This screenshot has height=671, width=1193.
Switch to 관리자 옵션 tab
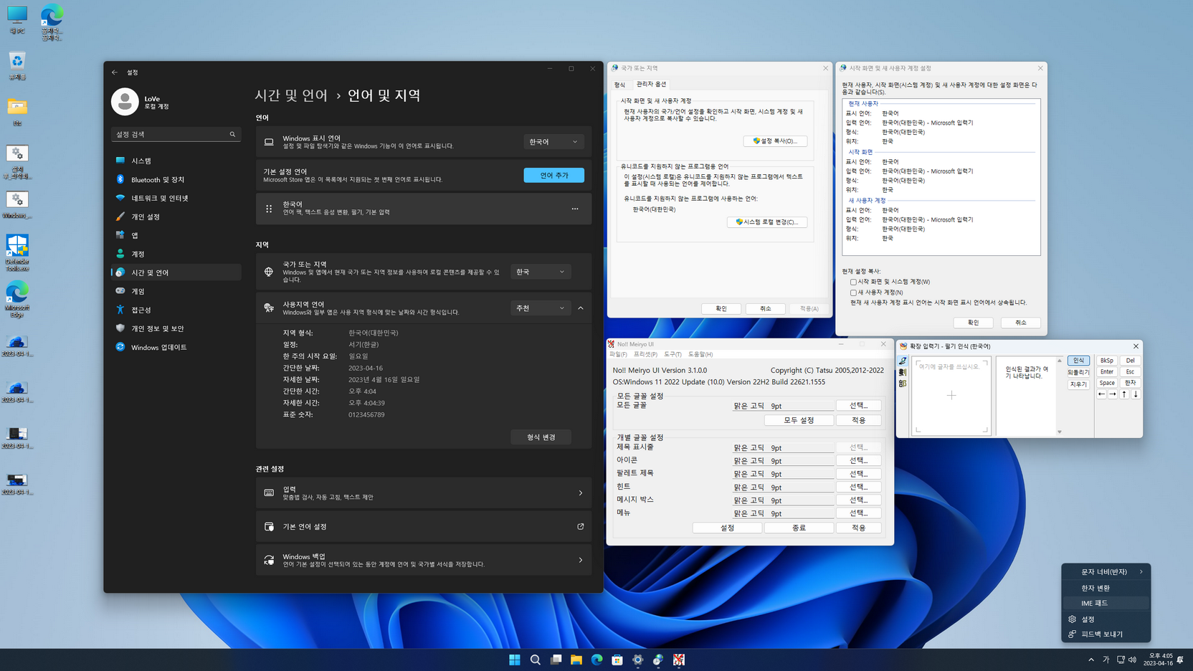pyautogui.click(x=651, y=84)
